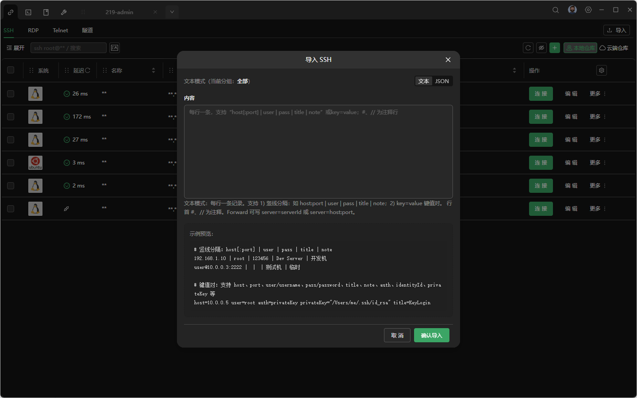Click the Ubuntu logo on the 3 ms server row

click(x=35, y=162)
